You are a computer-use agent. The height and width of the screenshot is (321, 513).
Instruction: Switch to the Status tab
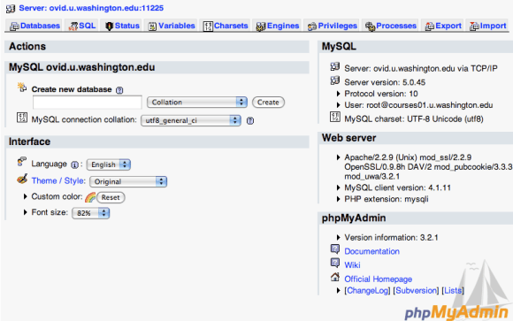coord(122,26)
